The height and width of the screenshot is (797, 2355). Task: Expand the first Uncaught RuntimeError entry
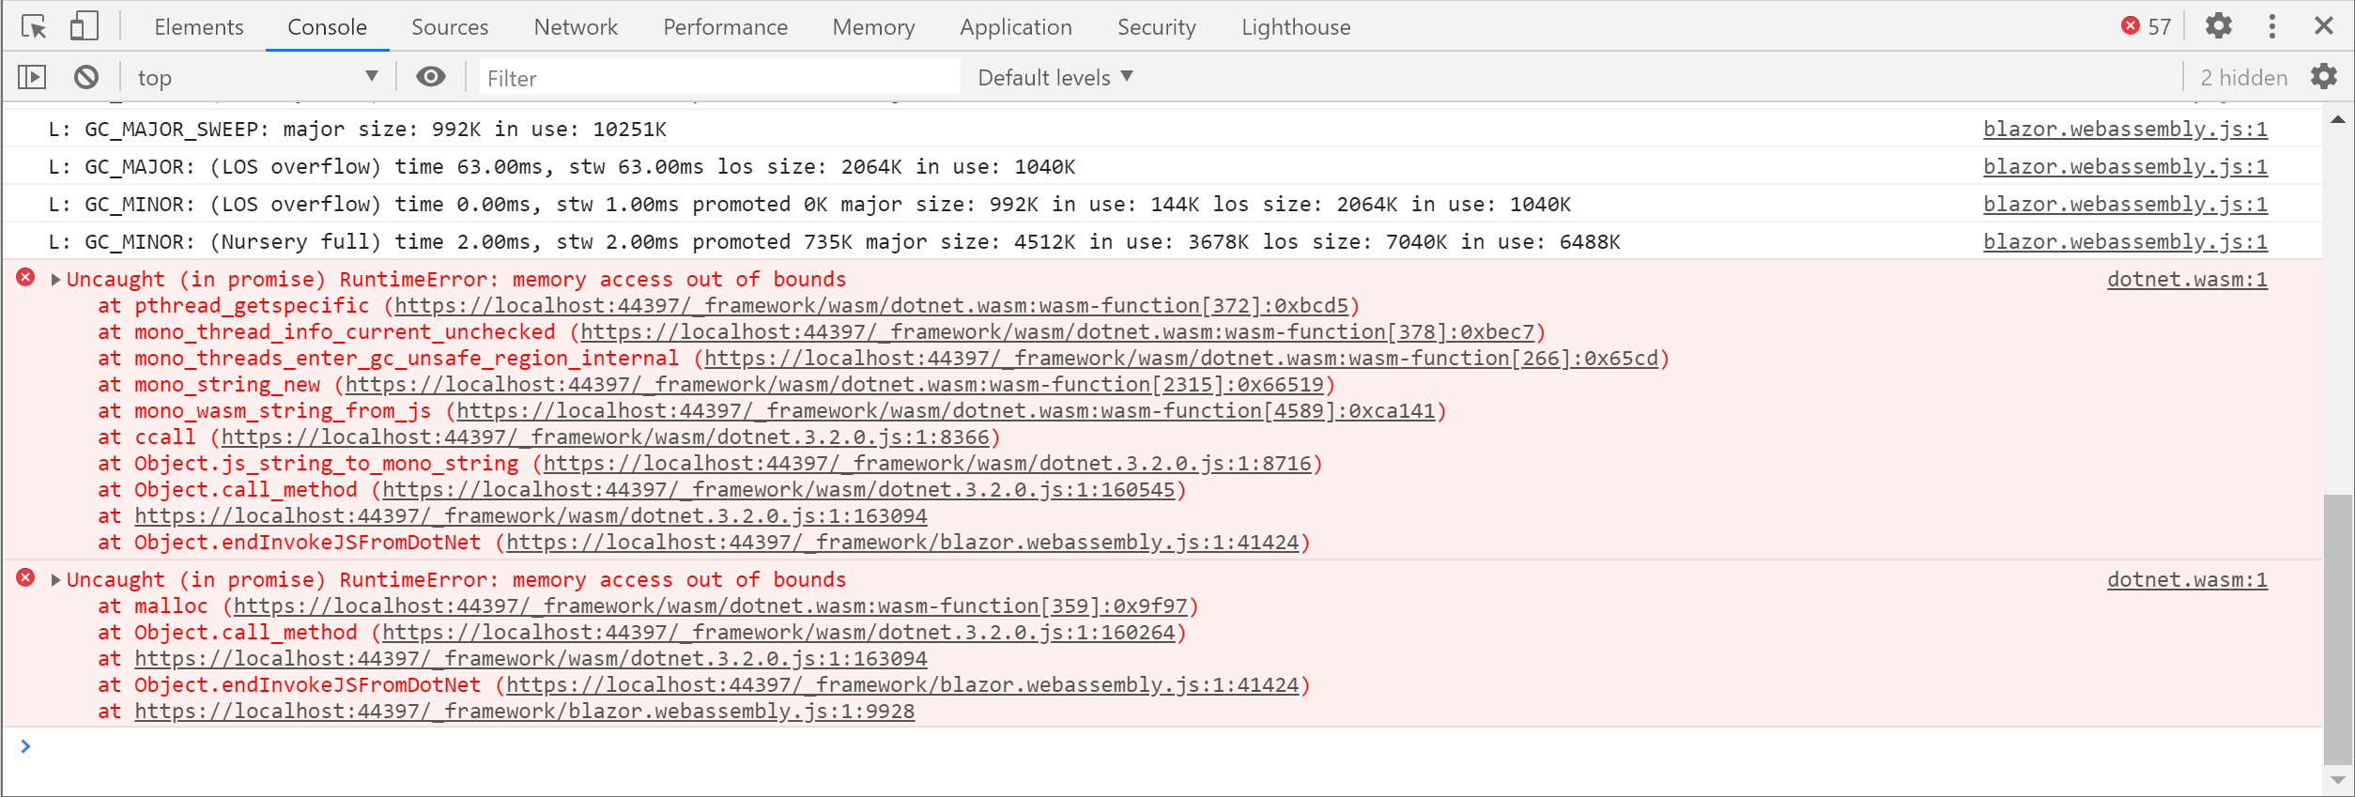(56, 280)
